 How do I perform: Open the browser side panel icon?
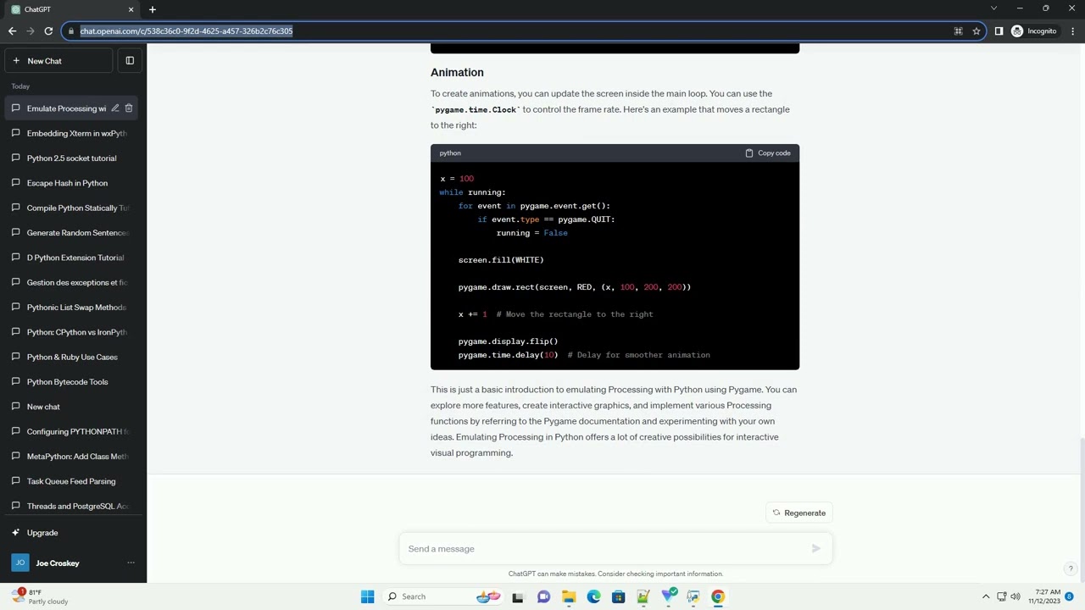(x=999, y=31)
